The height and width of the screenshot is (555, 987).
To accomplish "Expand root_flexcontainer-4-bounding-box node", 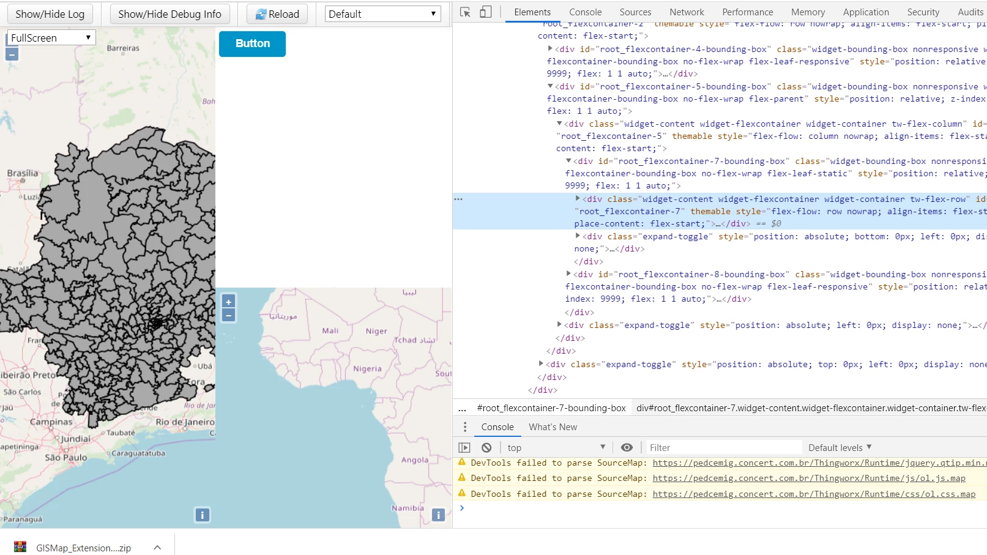I will [x=550, y=48].
